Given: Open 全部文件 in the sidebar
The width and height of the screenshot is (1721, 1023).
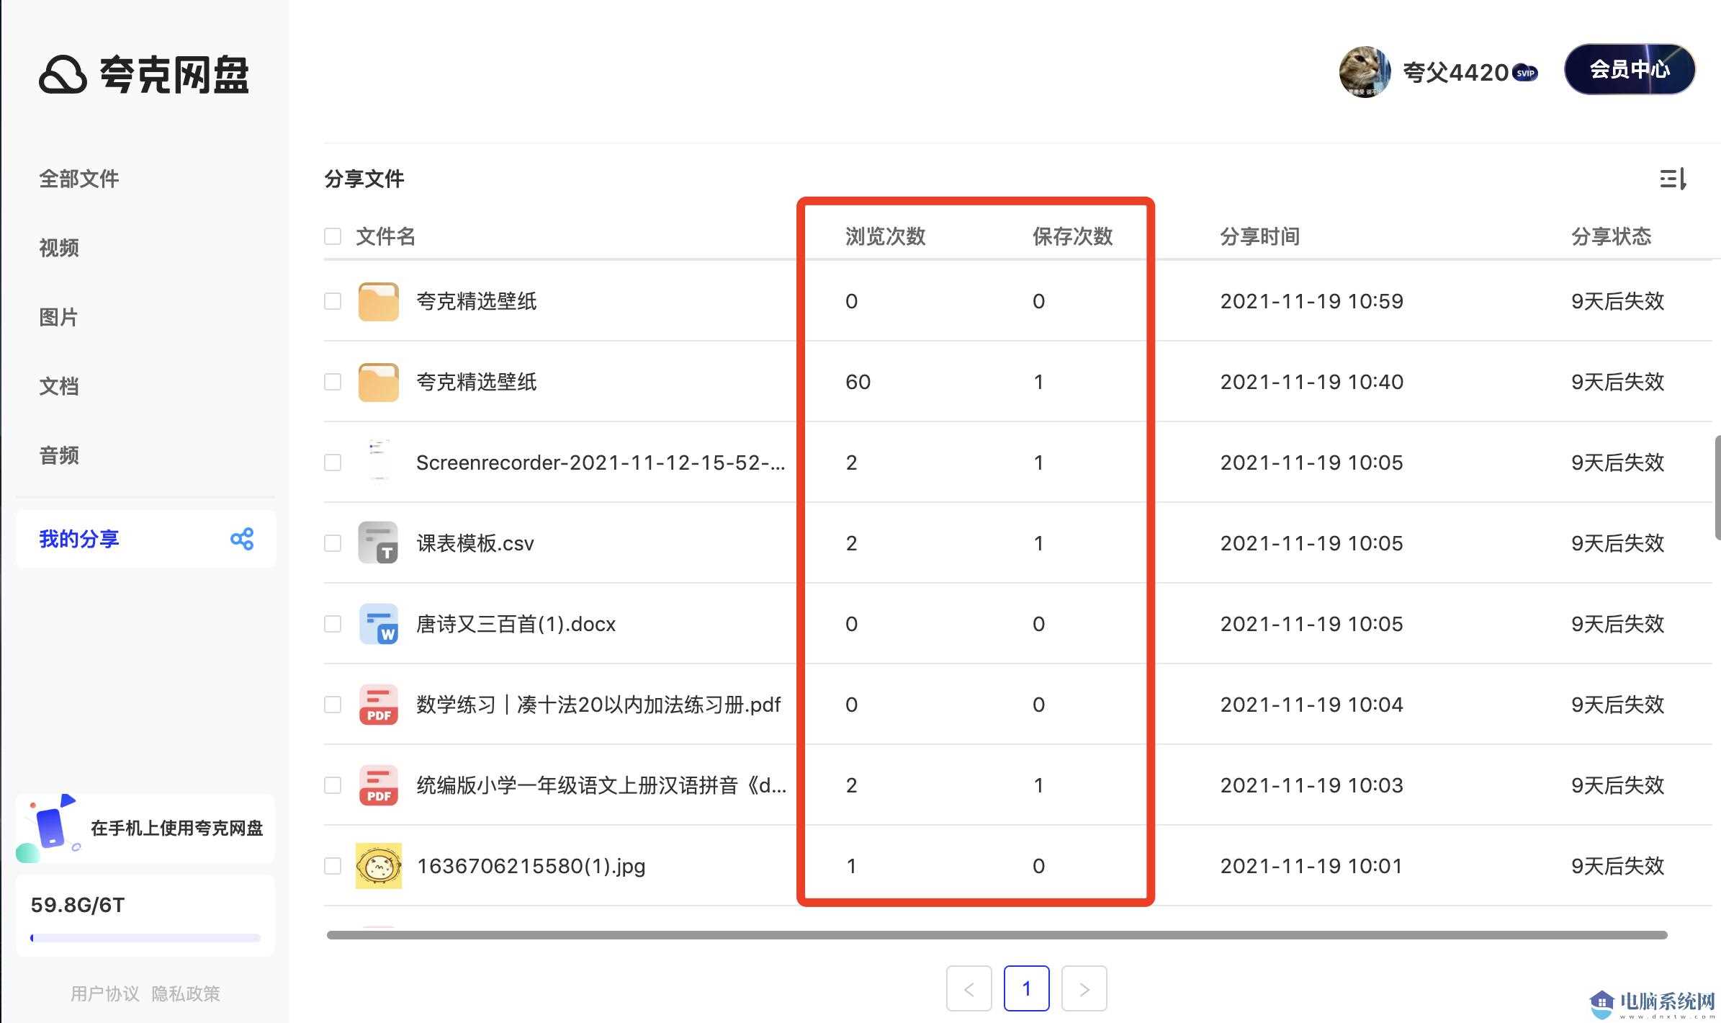Looking at the screenshot, I should coord(79,179).
